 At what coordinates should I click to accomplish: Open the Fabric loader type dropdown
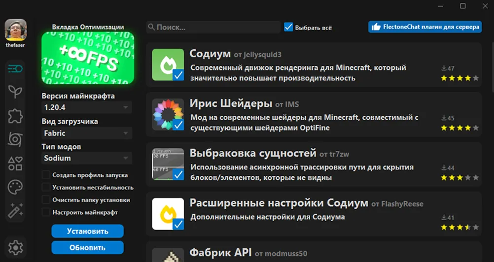pos(87,133)
